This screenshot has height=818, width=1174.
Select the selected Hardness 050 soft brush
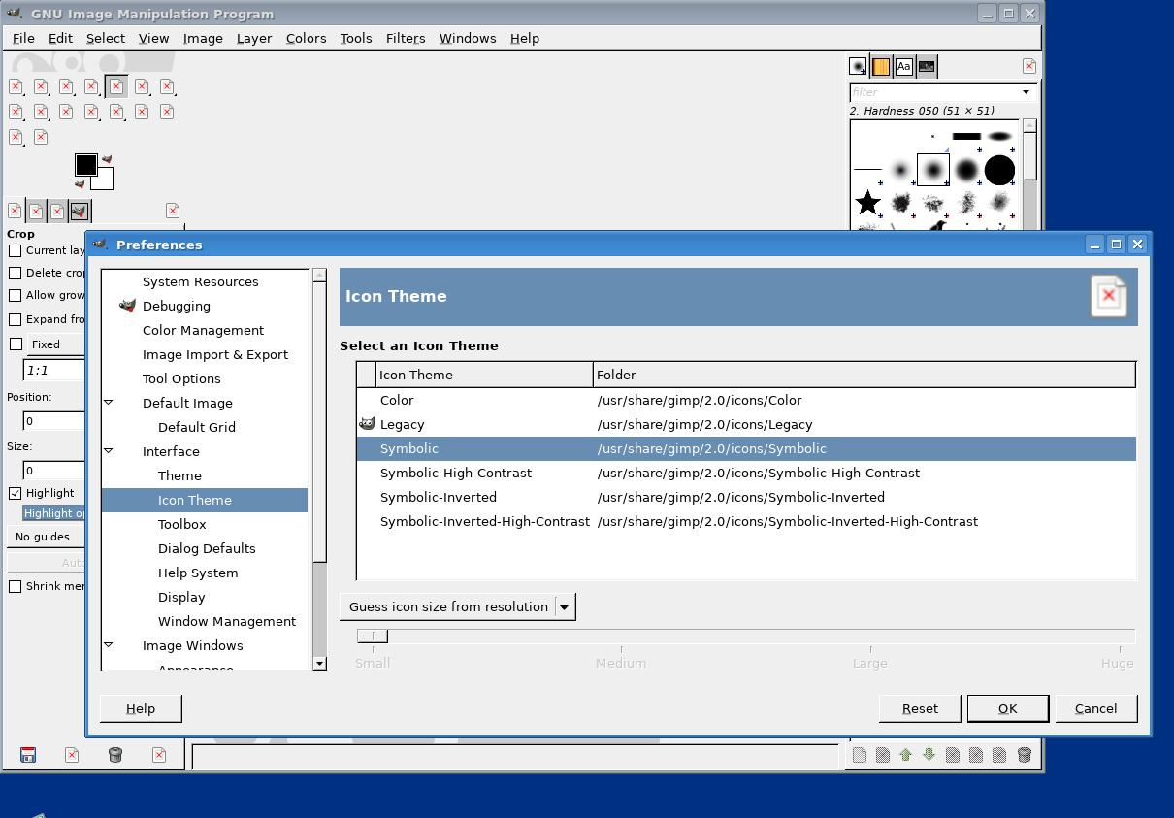932,170
